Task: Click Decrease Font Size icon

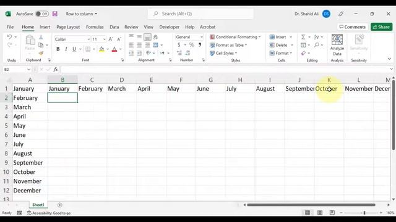Action: coord(119,39)
